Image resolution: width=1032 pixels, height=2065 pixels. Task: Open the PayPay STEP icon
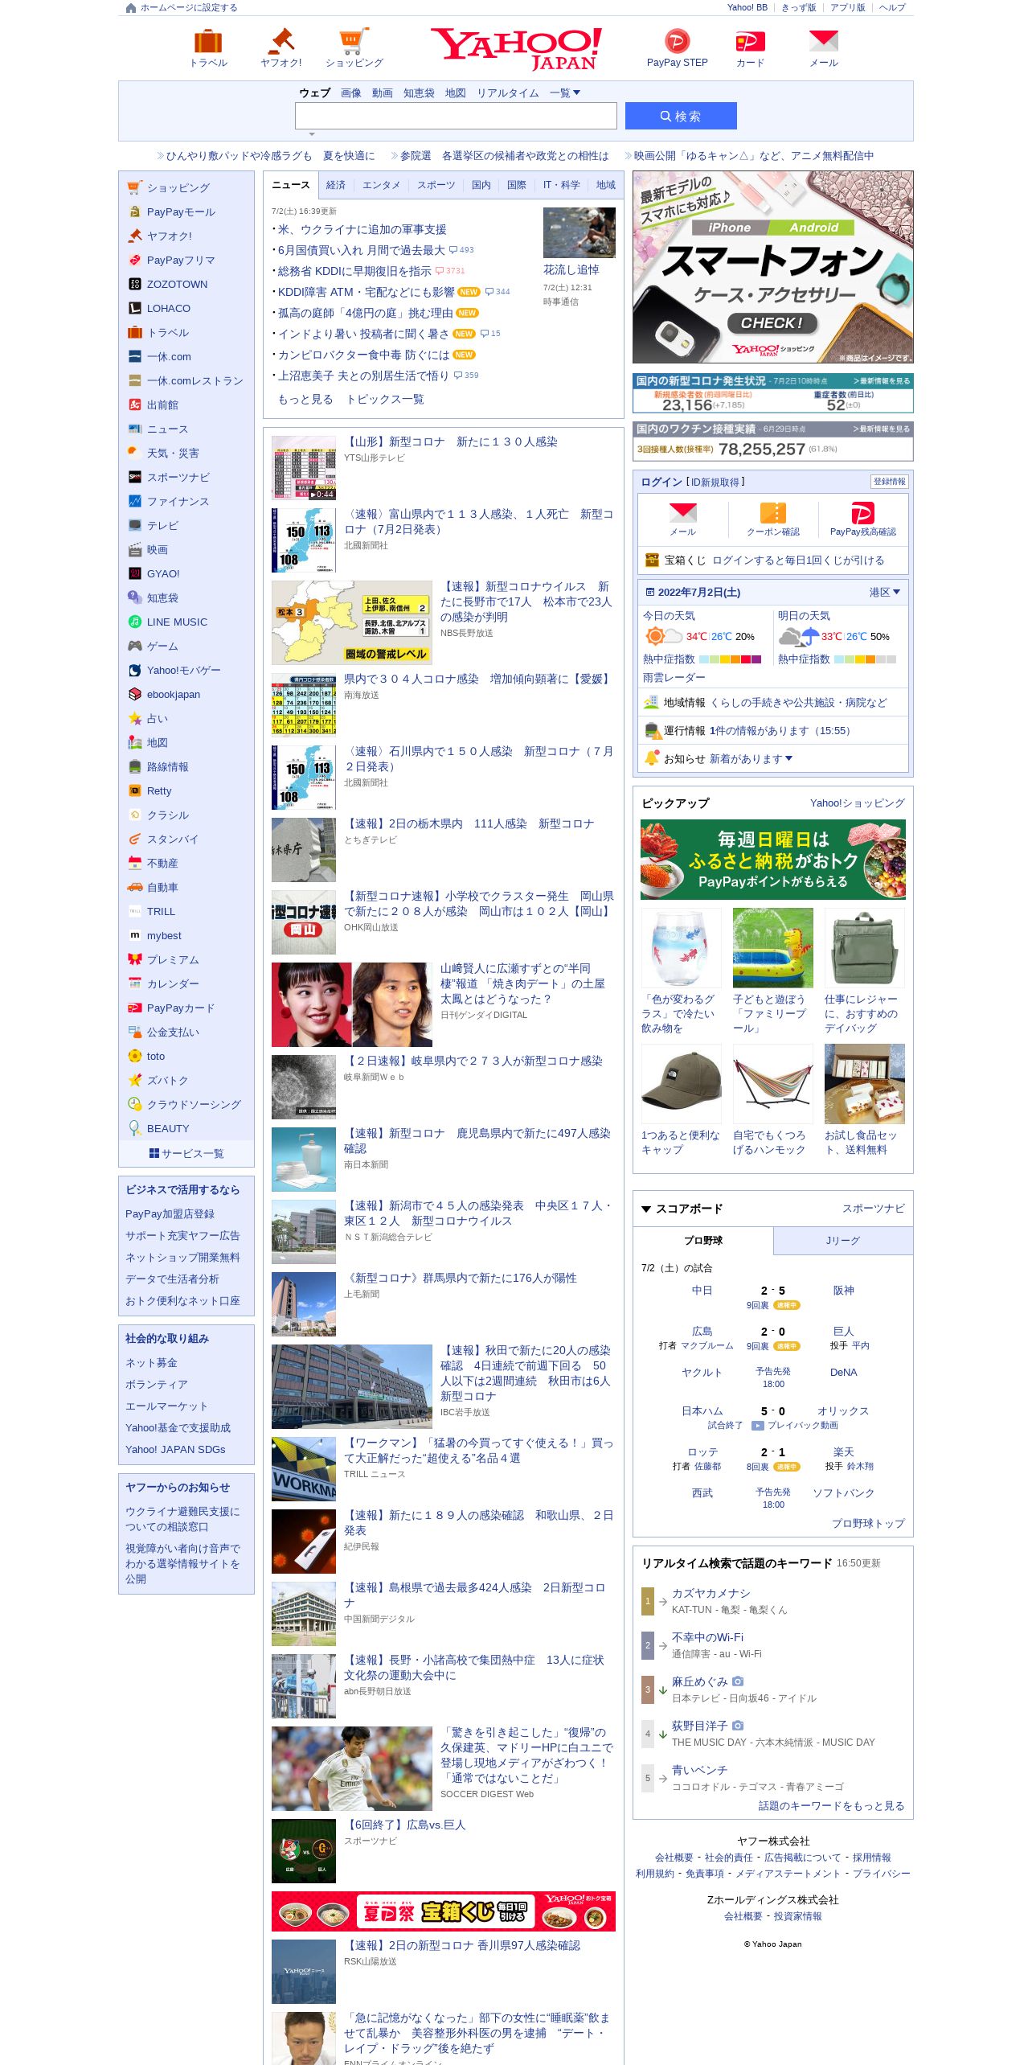[x=677, y=41]
